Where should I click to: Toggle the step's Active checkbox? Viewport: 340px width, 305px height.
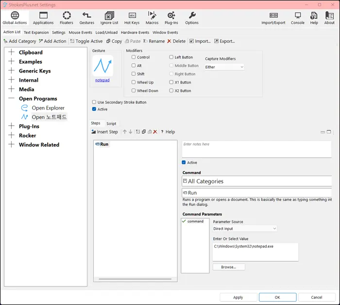tap(184, 162)
